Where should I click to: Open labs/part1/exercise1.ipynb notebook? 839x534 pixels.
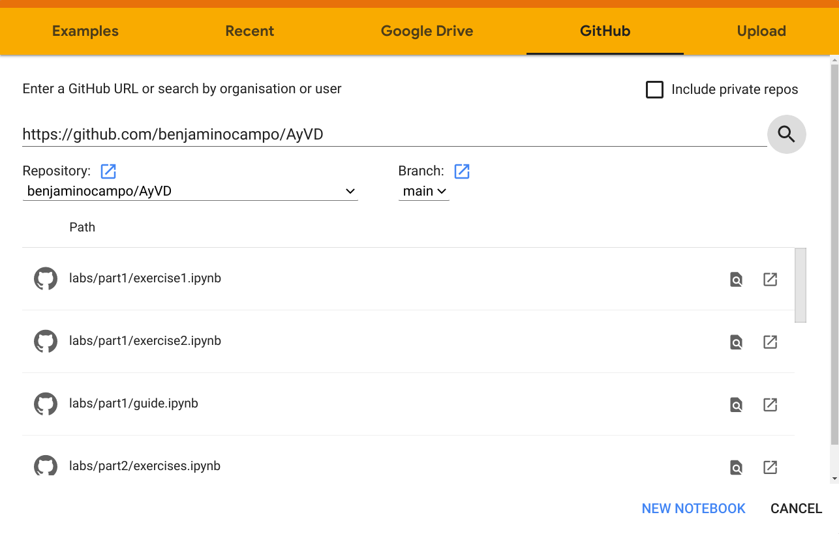pos(145,278)
